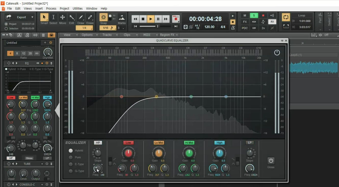The image size is (339, 187).
Task: Fast forward the transport
Action: click(166, 19)
